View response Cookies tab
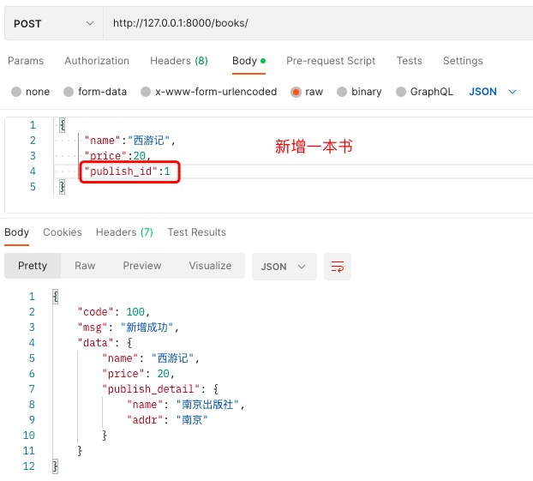The width and height of the screenshot is (533, 481). (63, 232)
